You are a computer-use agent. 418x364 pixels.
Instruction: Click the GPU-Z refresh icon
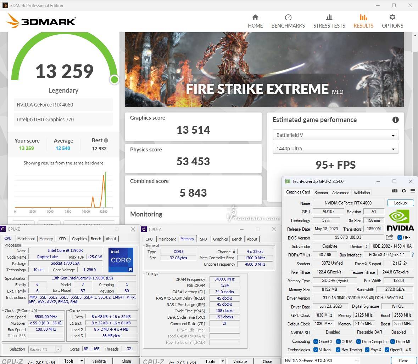pos(403,191)
